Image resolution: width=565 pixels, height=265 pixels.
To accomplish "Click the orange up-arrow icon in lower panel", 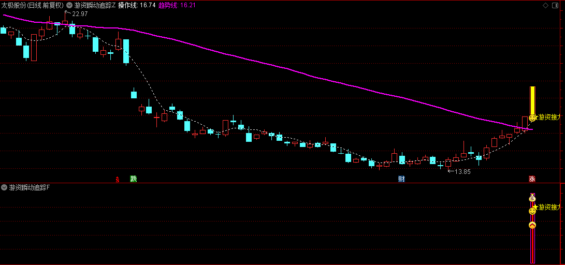I will 532,225.
